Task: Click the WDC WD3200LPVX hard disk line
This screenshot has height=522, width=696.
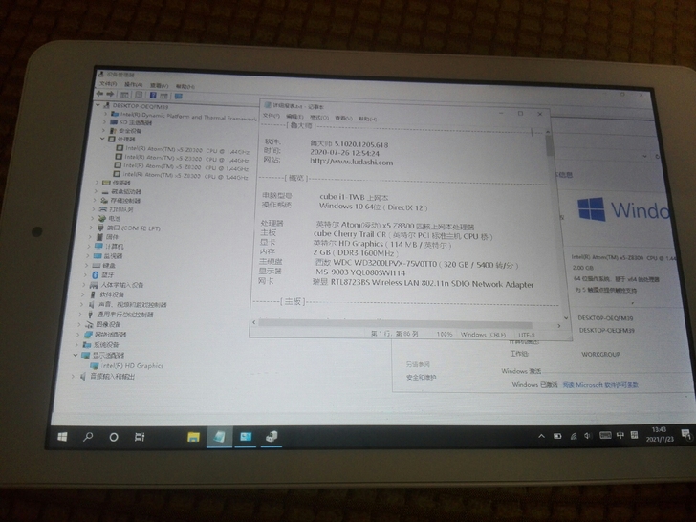Action: point(417,264)
